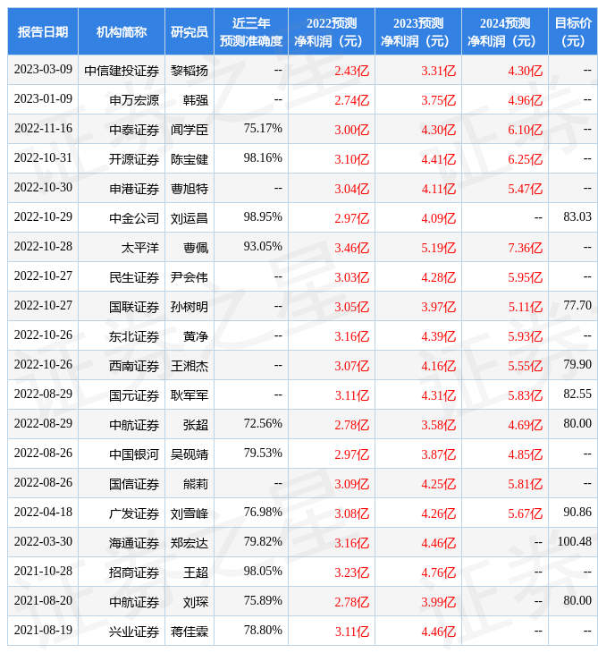Image resolution: width=598 pixels, height=653 pixels.
Task: Click accuracy value 98.05%
Action: click(263, 572)
